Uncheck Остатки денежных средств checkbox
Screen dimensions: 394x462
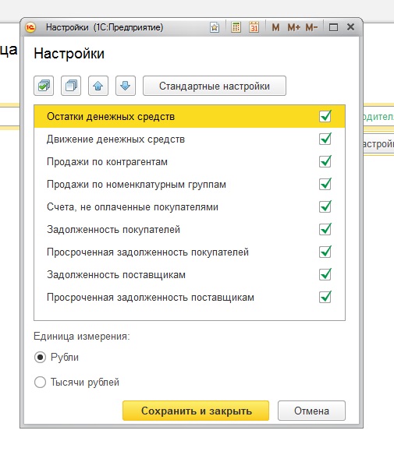[x=325, y=116]
